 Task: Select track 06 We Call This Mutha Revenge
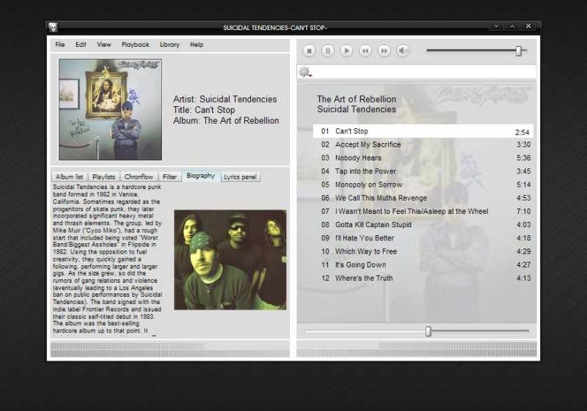tap(423, 198)
